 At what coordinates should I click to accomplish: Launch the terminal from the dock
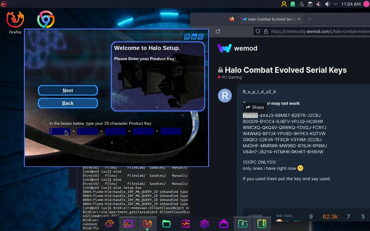point(128,224)
